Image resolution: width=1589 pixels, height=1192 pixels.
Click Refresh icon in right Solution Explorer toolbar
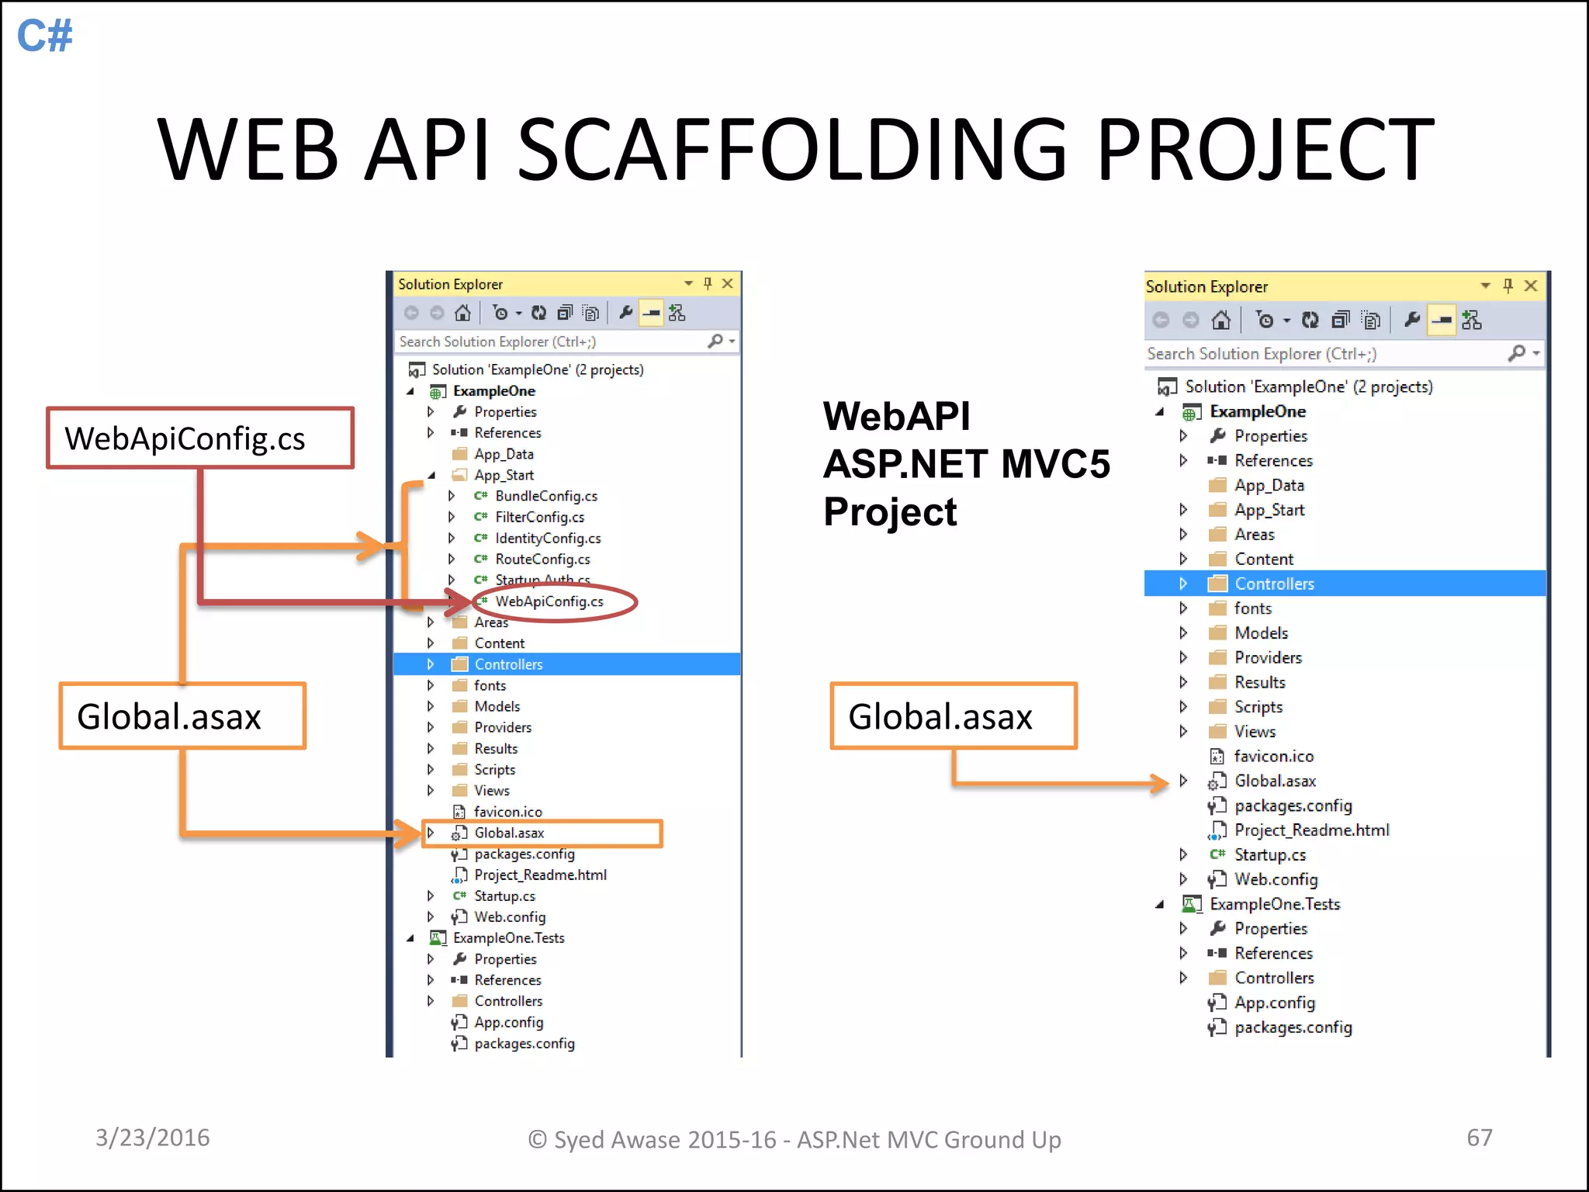[x=1310, y=320]
